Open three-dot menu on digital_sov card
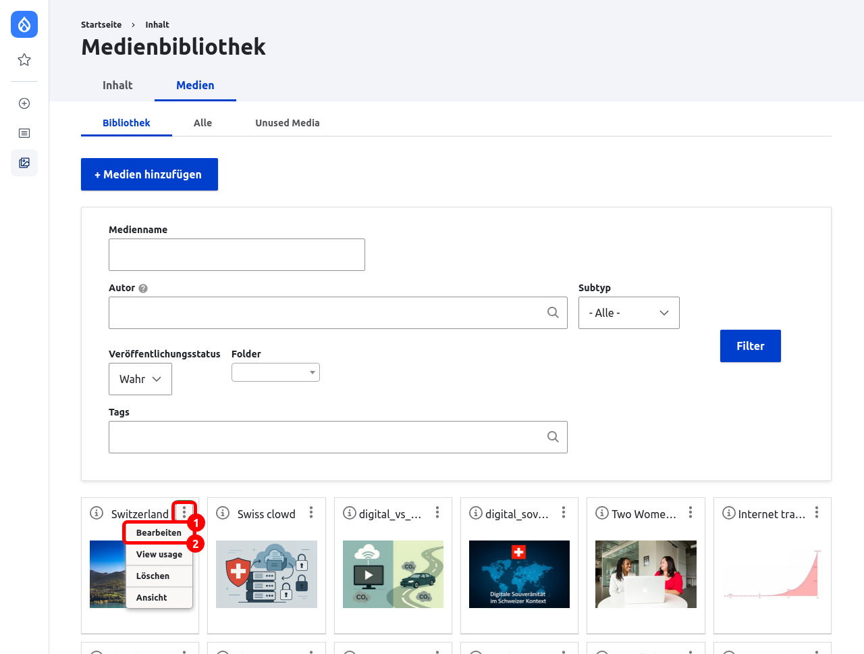This screenshot has width=864, height=654. 564,512
